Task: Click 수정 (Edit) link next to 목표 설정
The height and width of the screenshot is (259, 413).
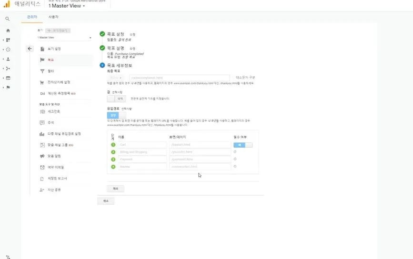Action: 132,34
